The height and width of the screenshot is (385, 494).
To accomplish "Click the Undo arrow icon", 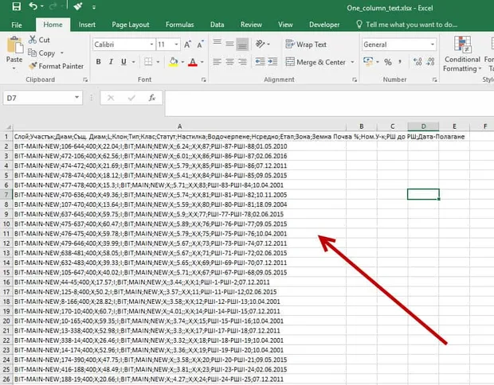I will tap(33, 6).
